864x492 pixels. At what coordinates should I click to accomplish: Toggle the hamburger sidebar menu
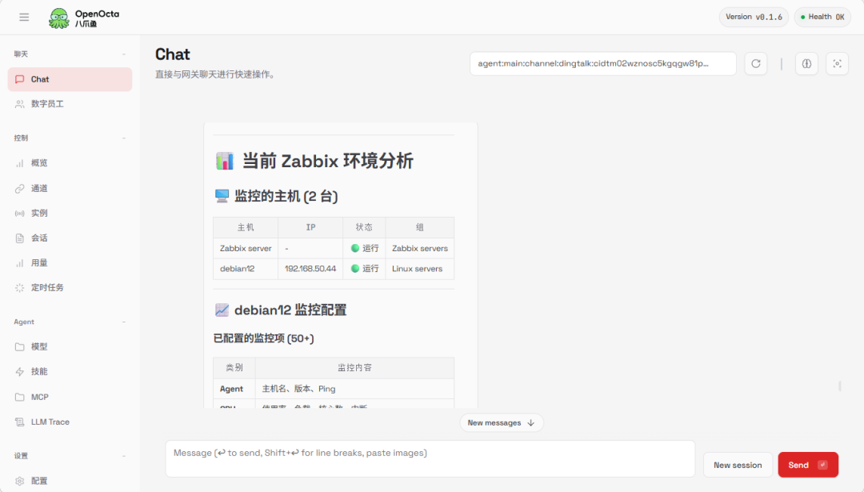24,17
